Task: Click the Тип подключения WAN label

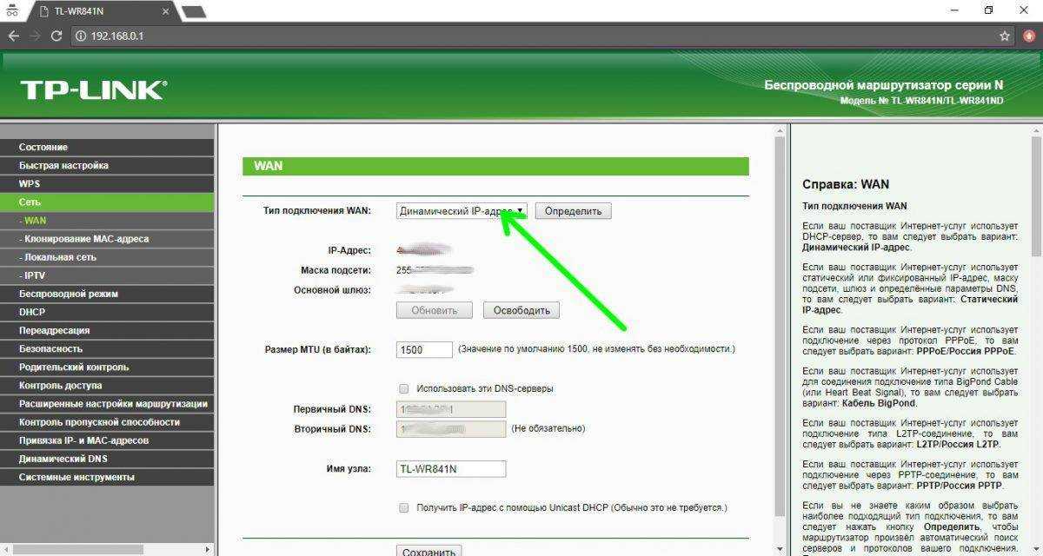Action: pyautogui.click(x=317, y=211)
